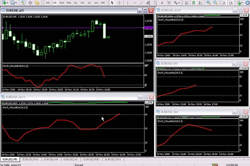Viewport: 250px width, 166px height.
Task: Enable the H4 timeframe
Action: point(82,3)
